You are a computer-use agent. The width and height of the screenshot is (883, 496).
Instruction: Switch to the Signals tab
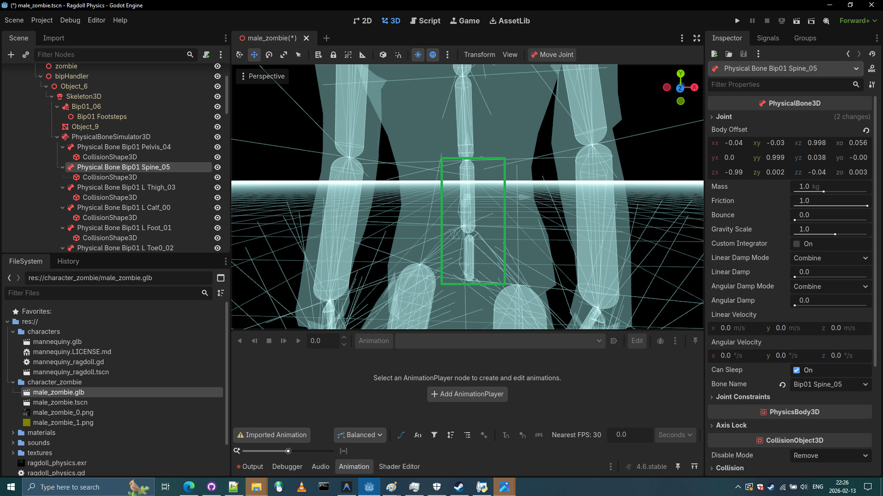(768, 38)
